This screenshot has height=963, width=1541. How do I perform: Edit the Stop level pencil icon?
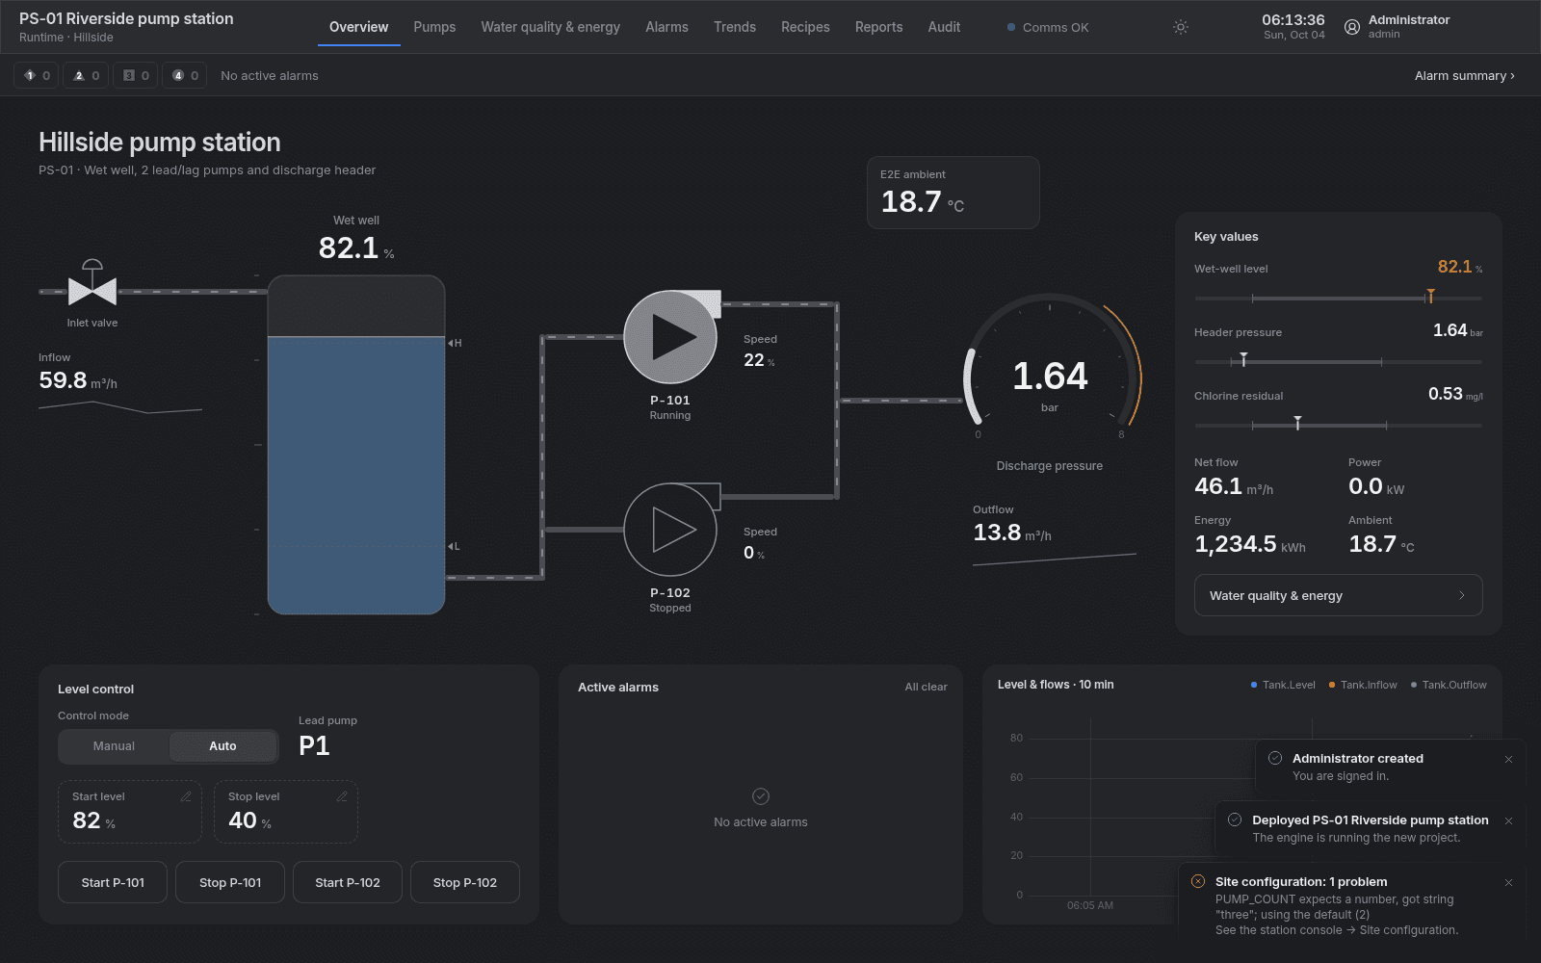(342, 796)
